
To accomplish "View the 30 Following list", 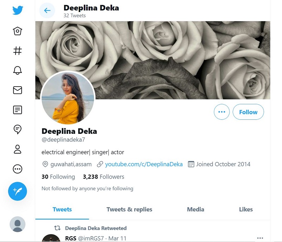I will point(58,177).
